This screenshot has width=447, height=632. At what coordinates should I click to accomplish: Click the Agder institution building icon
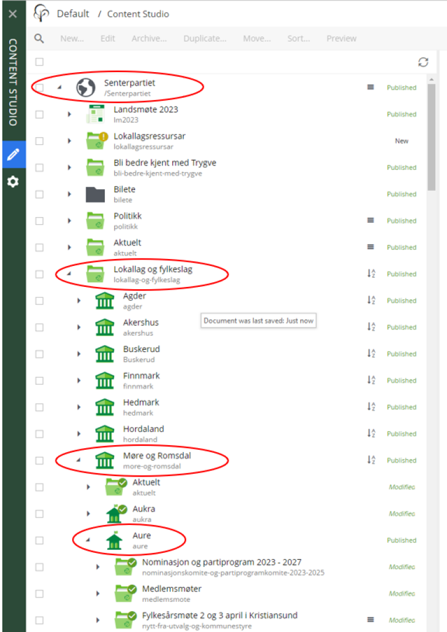105,301
